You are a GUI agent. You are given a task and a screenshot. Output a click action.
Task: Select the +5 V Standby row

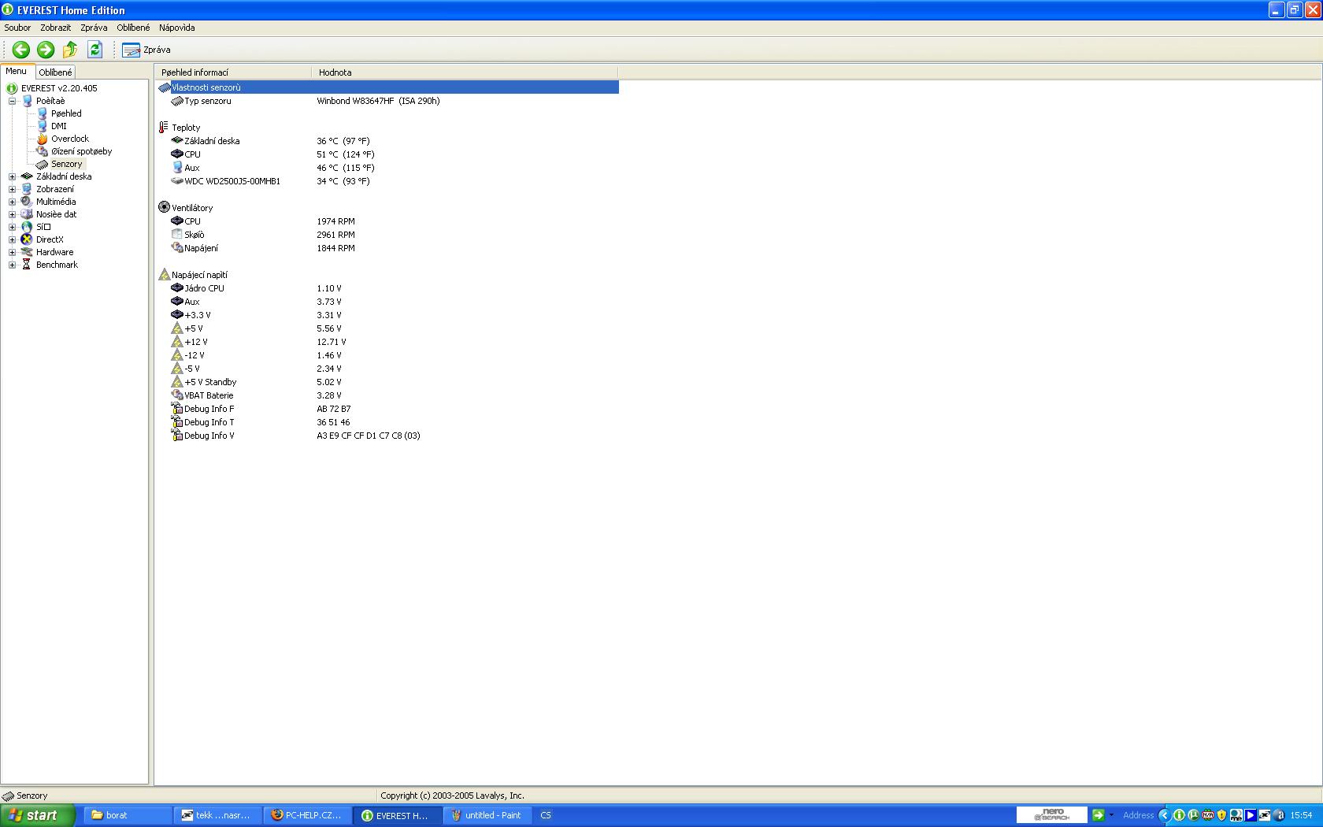[x=387, y=382]
